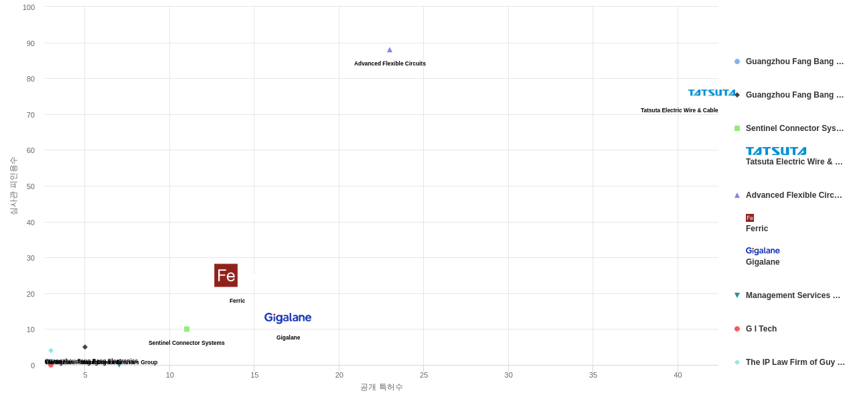Click the x-axis title '공개 특허수'
Image resolution: width=857 pixels, height=401 pixels.
[x=382, y=387]
